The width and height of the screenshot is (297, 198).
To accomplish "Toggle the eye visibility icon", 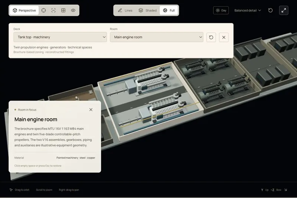I will tap(73, 10).
